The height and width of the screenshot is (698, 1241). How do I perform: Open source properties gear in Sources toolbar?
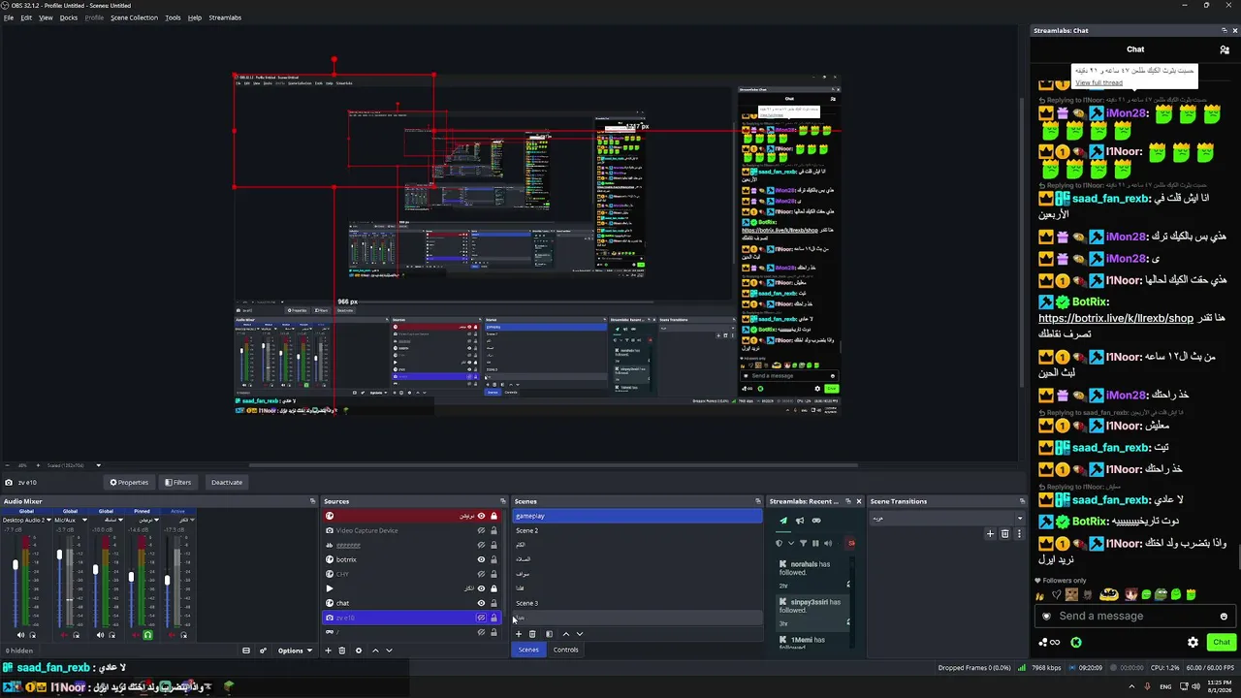point(359,650)
